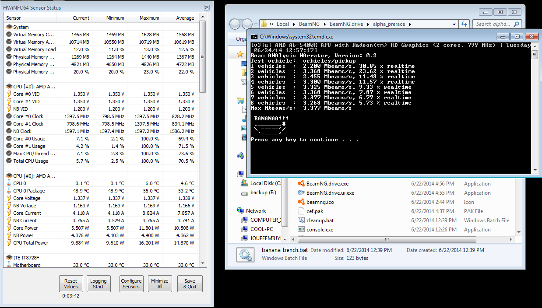The width and height of the screenshot is (542, 308).
Task: Click the Current column header
Action: (x=74, y=18)
